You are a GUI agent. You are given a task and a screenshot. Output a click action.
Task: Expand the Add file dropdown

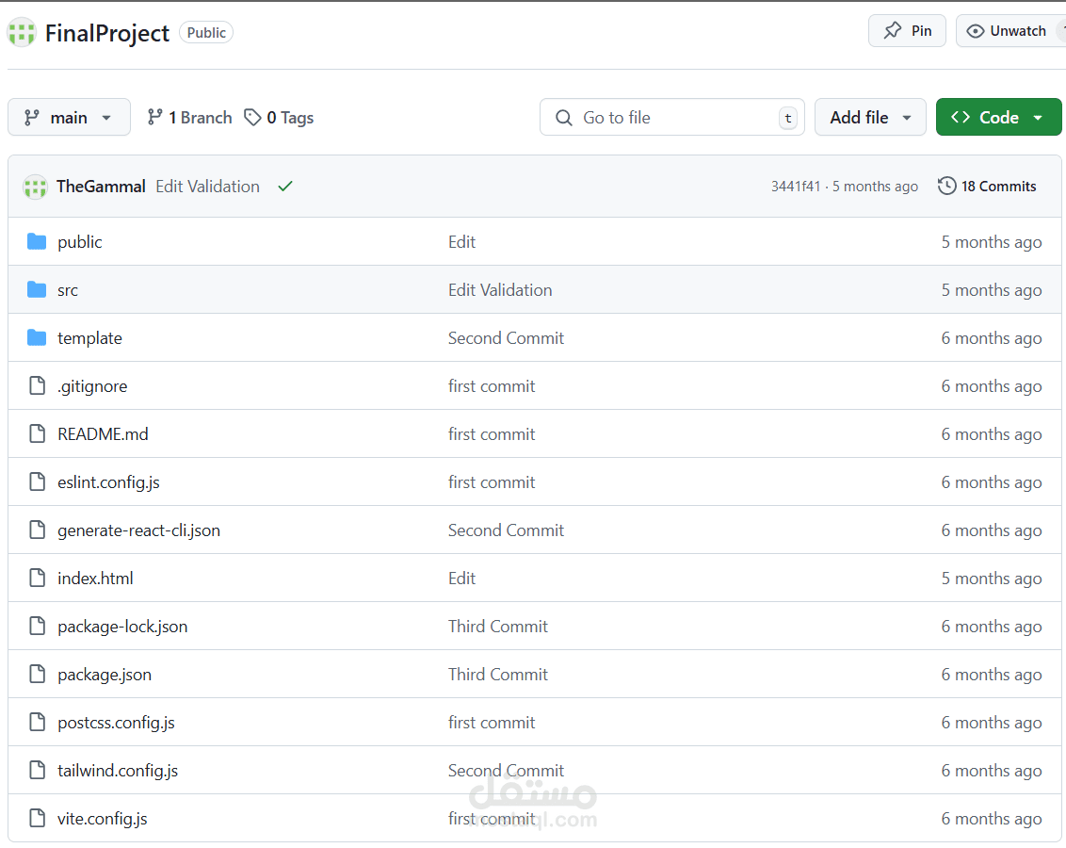tap(870, 118)
